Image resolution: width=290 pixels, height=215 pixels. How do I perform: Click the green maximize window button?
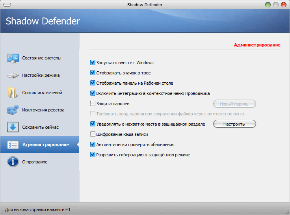[x=268, y=5]
